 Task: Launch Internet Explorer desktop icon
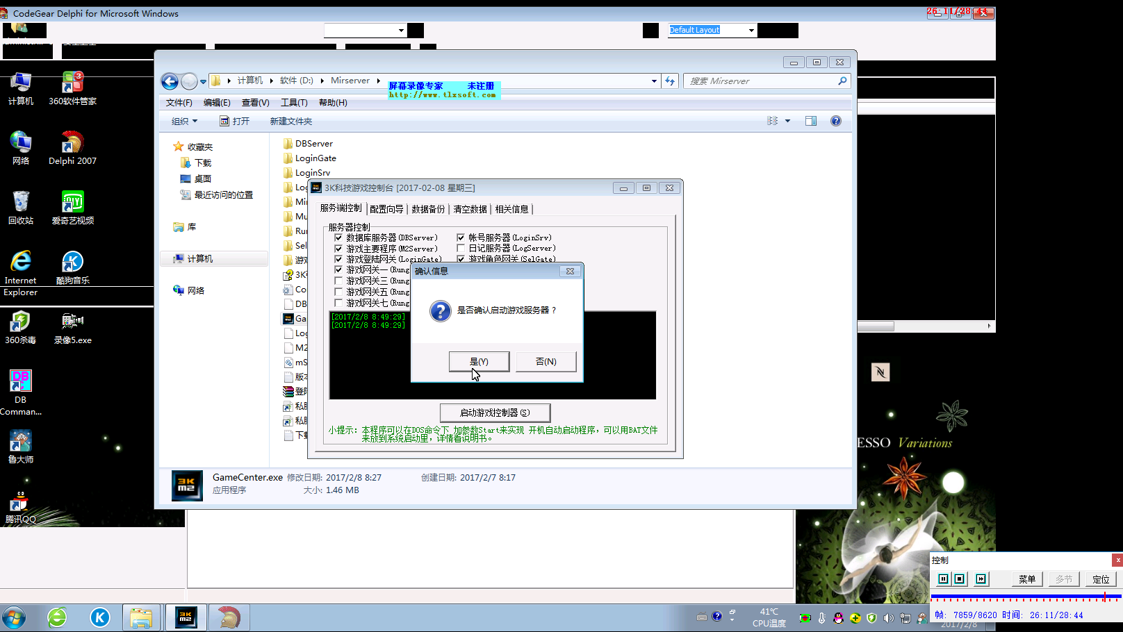(20, 274)
